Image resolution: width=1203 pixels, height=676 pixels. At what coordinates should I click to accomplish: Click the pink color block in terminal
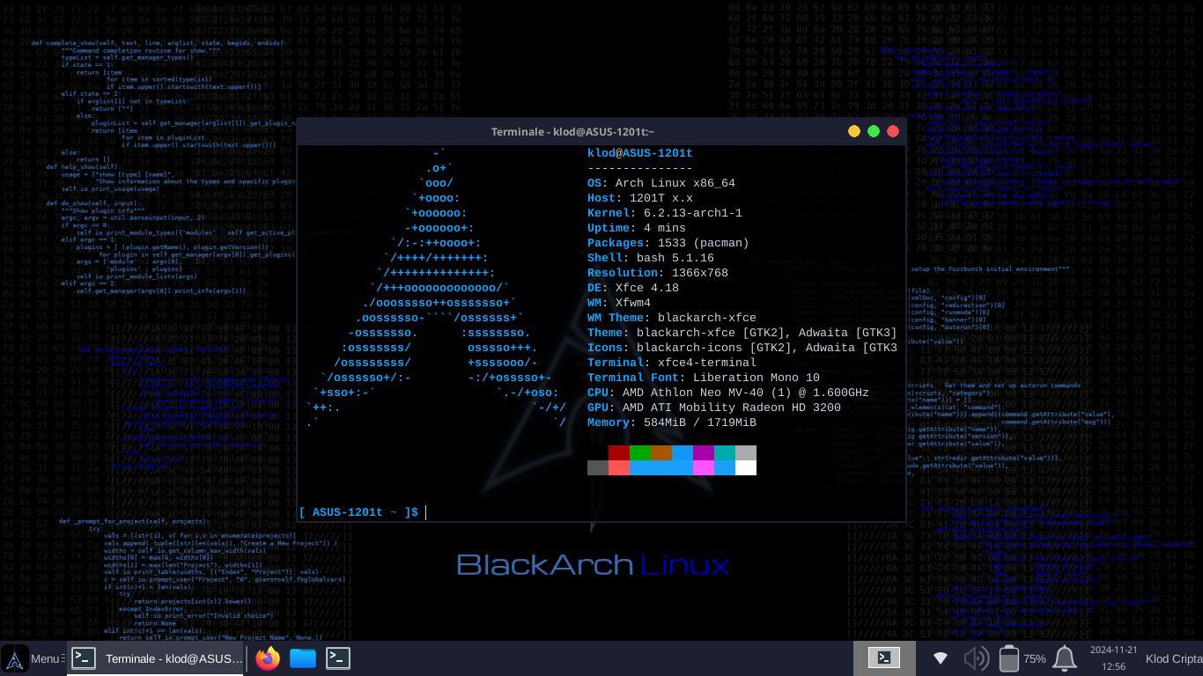[704, 467]
